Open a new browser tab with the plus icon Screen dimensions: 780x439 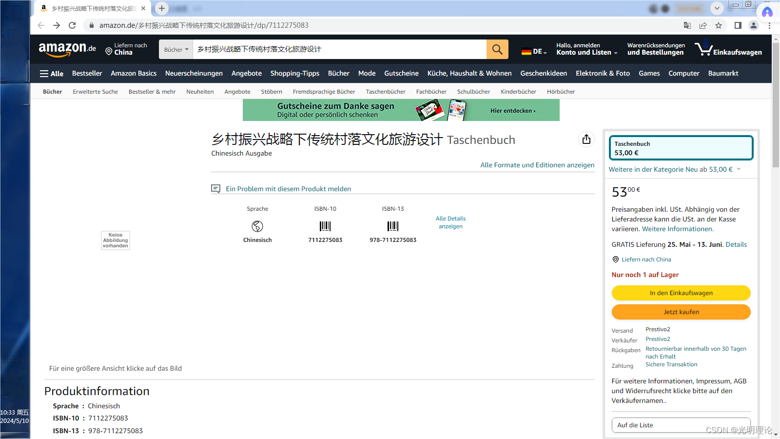[162, 8]
